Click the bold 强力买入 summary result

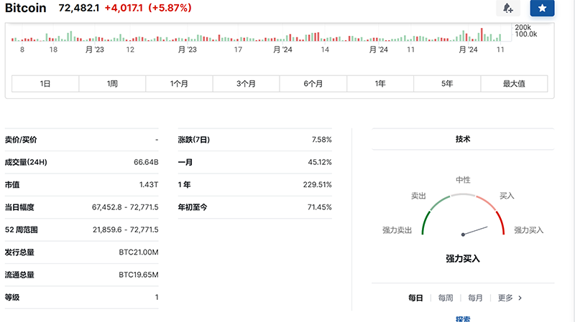click(463, 259)
